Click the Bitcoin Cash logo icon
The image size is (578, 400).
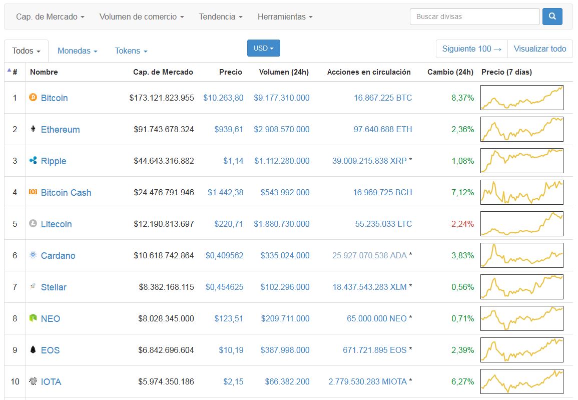[33, 192]
